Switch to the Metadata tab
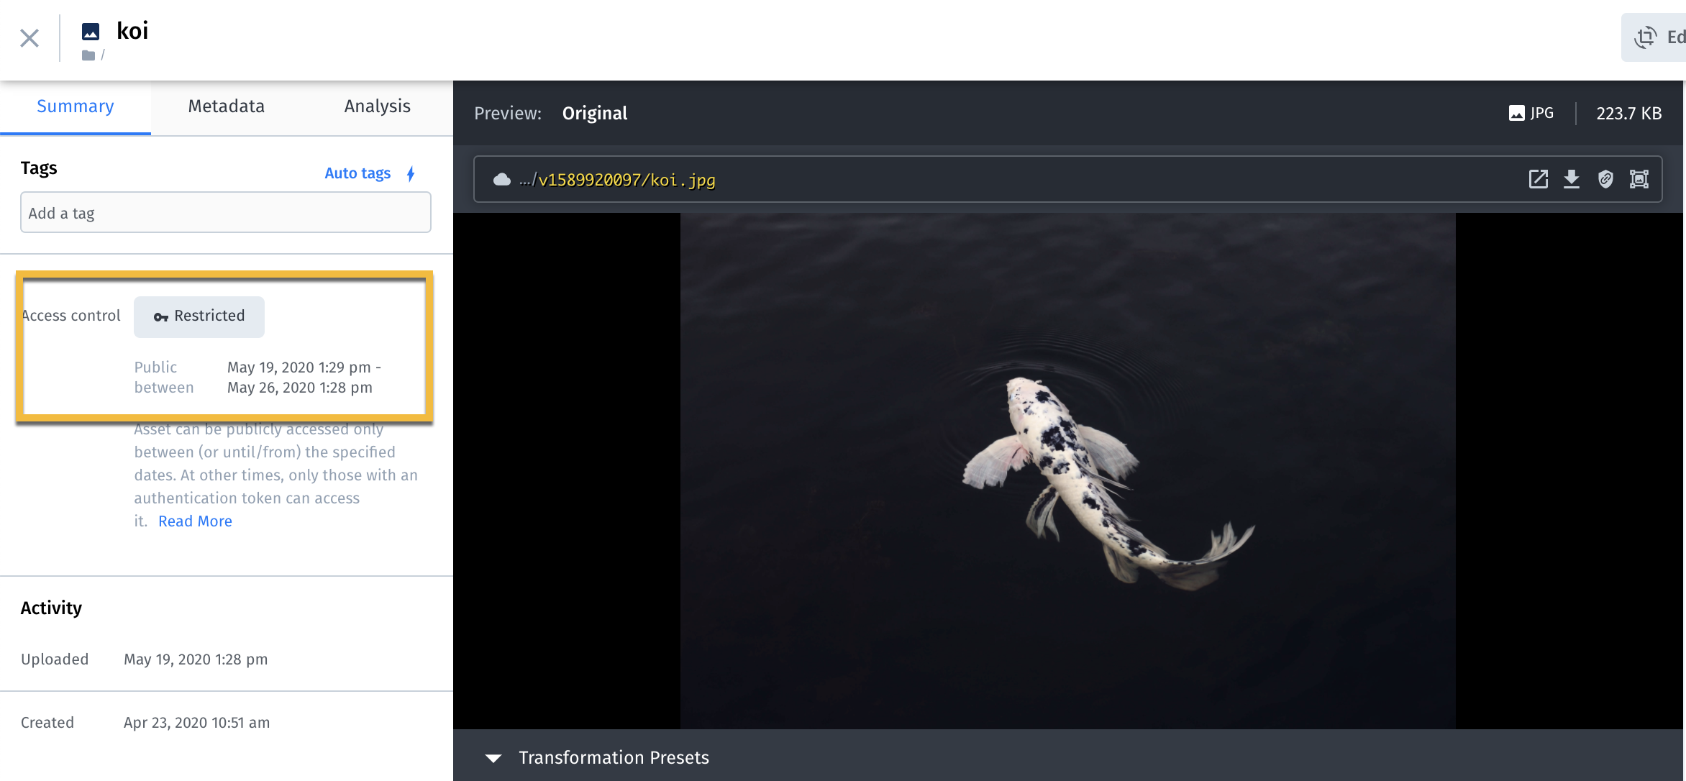This screenshot has height=781, width=1686. coord(226,106)
